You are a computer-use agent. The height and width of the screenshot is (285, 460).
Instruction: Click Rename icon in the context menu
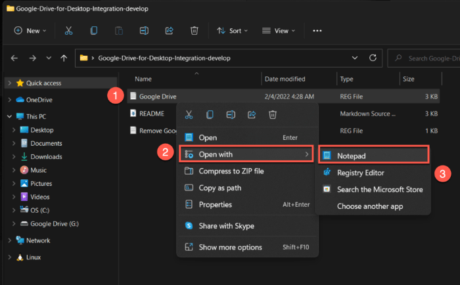231,115
